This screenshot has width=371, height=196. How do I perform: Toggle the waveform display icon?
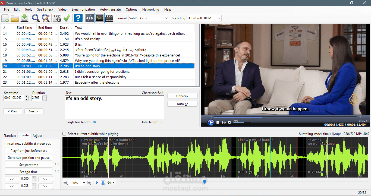(x=99, y=18)
